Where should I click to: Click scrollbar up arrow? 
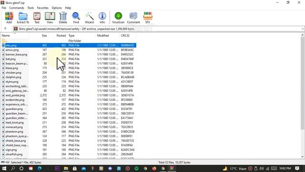303,35
